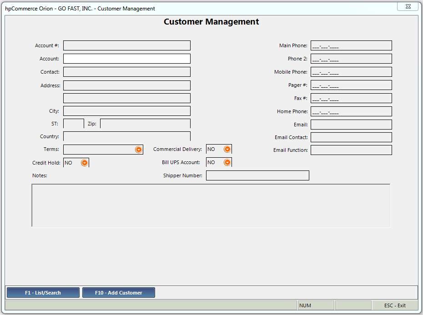Open the Terms dropdown arrow

pos(138,149)
